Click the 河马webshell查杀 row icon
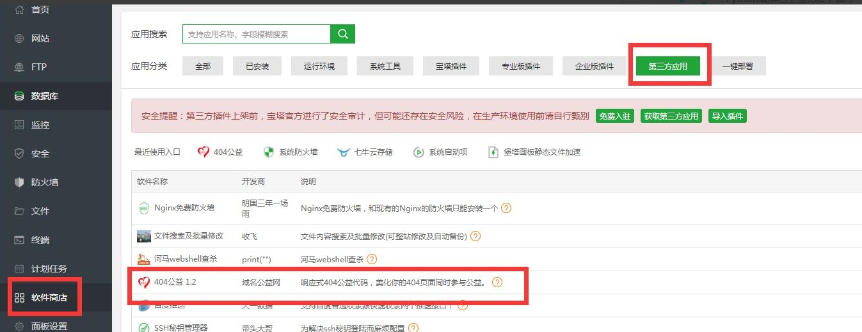862x332 pixels. (144, 259)
